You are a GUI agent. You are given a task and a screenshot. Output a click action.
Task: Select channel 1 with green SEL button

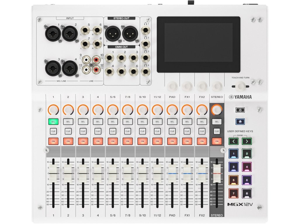[x=53, y=122]
